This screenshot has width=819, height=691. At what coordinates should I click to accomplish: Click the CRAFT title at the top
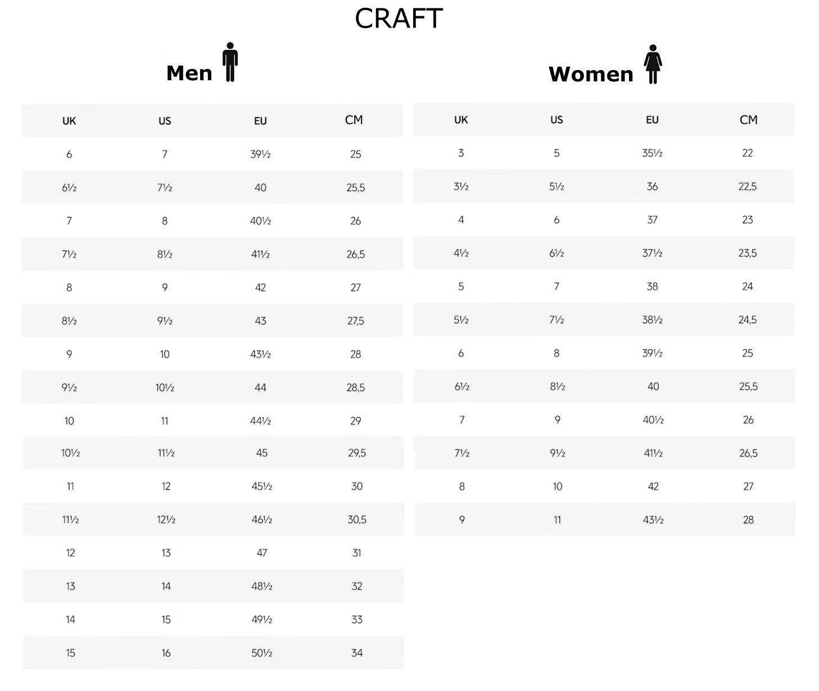click(x=399, y=19)
